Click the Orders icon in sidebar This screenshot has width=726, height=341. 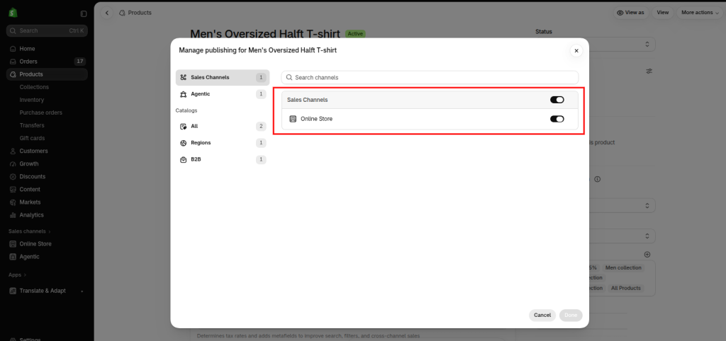[13, 62]
